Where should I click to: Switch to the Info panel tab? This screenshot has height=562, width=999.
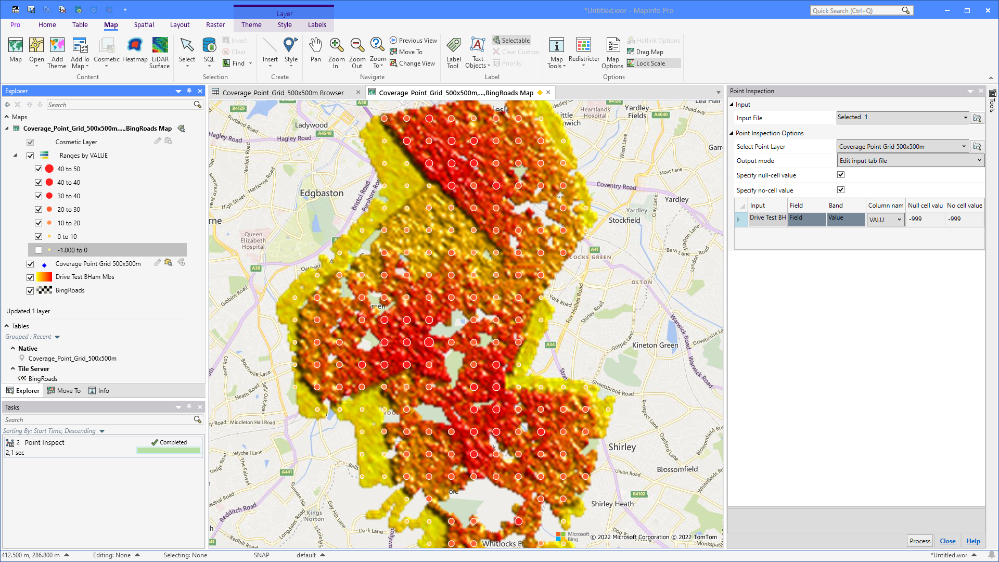pyautogui.click(x=99, y=391)
